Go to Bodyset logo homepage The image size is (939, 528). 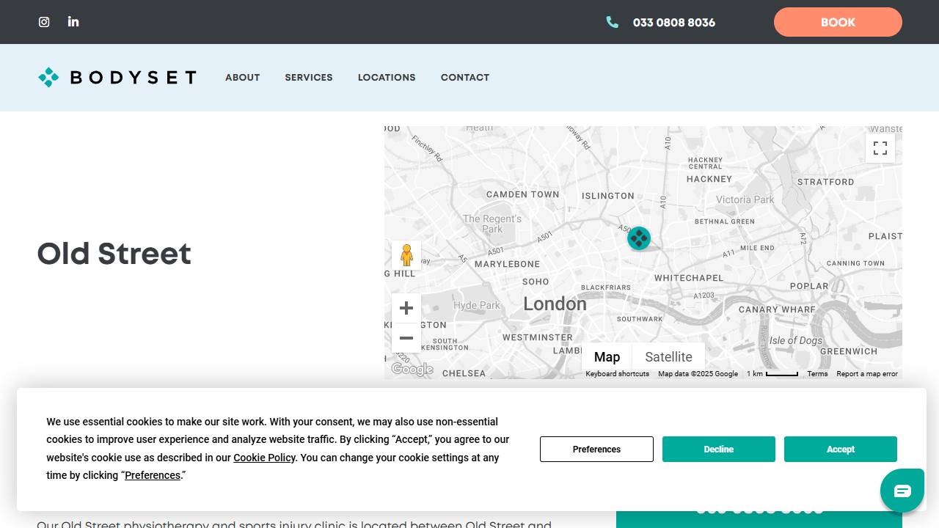117,77
